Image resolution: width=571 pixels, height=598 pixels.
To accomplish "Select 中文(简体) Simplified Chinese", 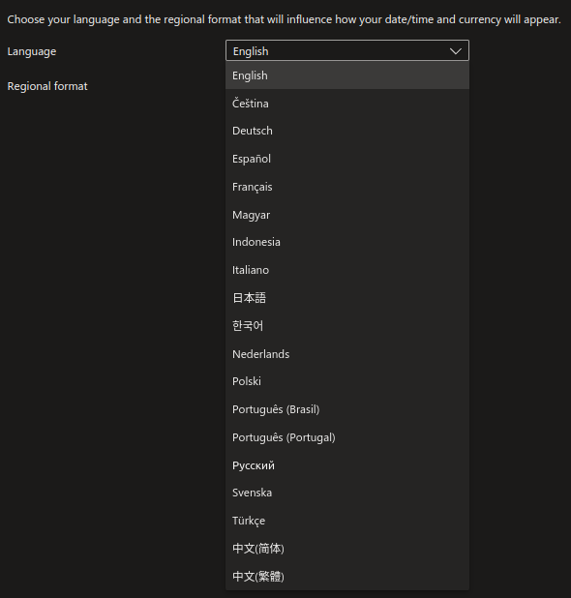I will coord(347,549).
